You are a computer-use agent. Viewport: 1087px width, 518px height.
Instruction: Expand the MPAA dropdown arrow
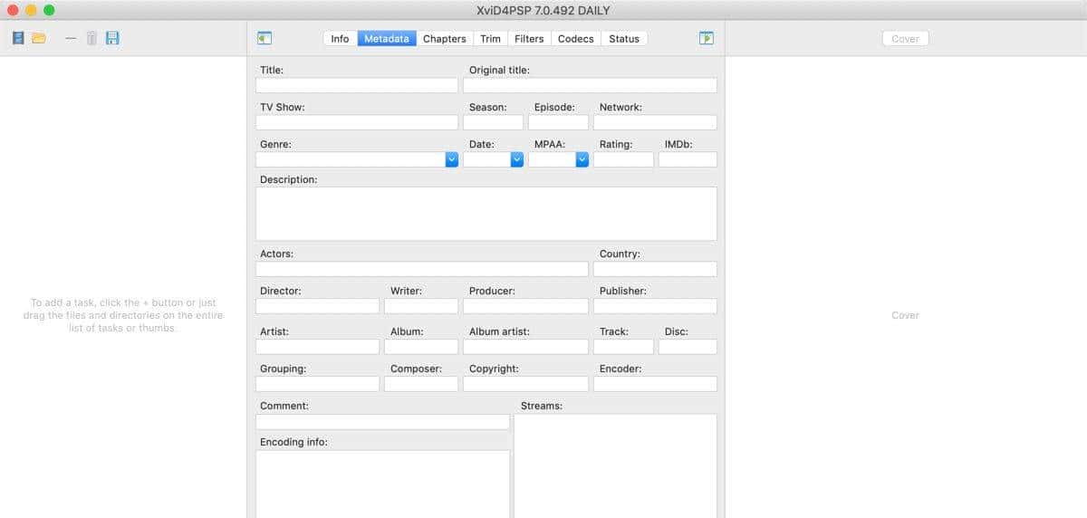click(x=582, y=159)
